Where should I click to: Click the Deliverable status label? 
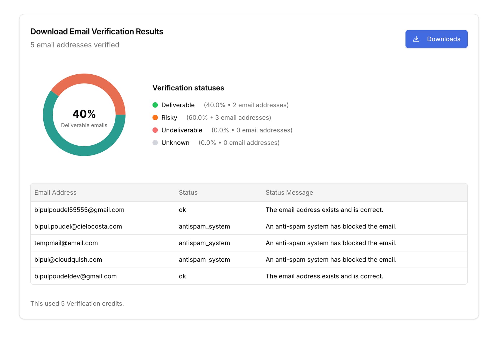click(x=178, y=105)
